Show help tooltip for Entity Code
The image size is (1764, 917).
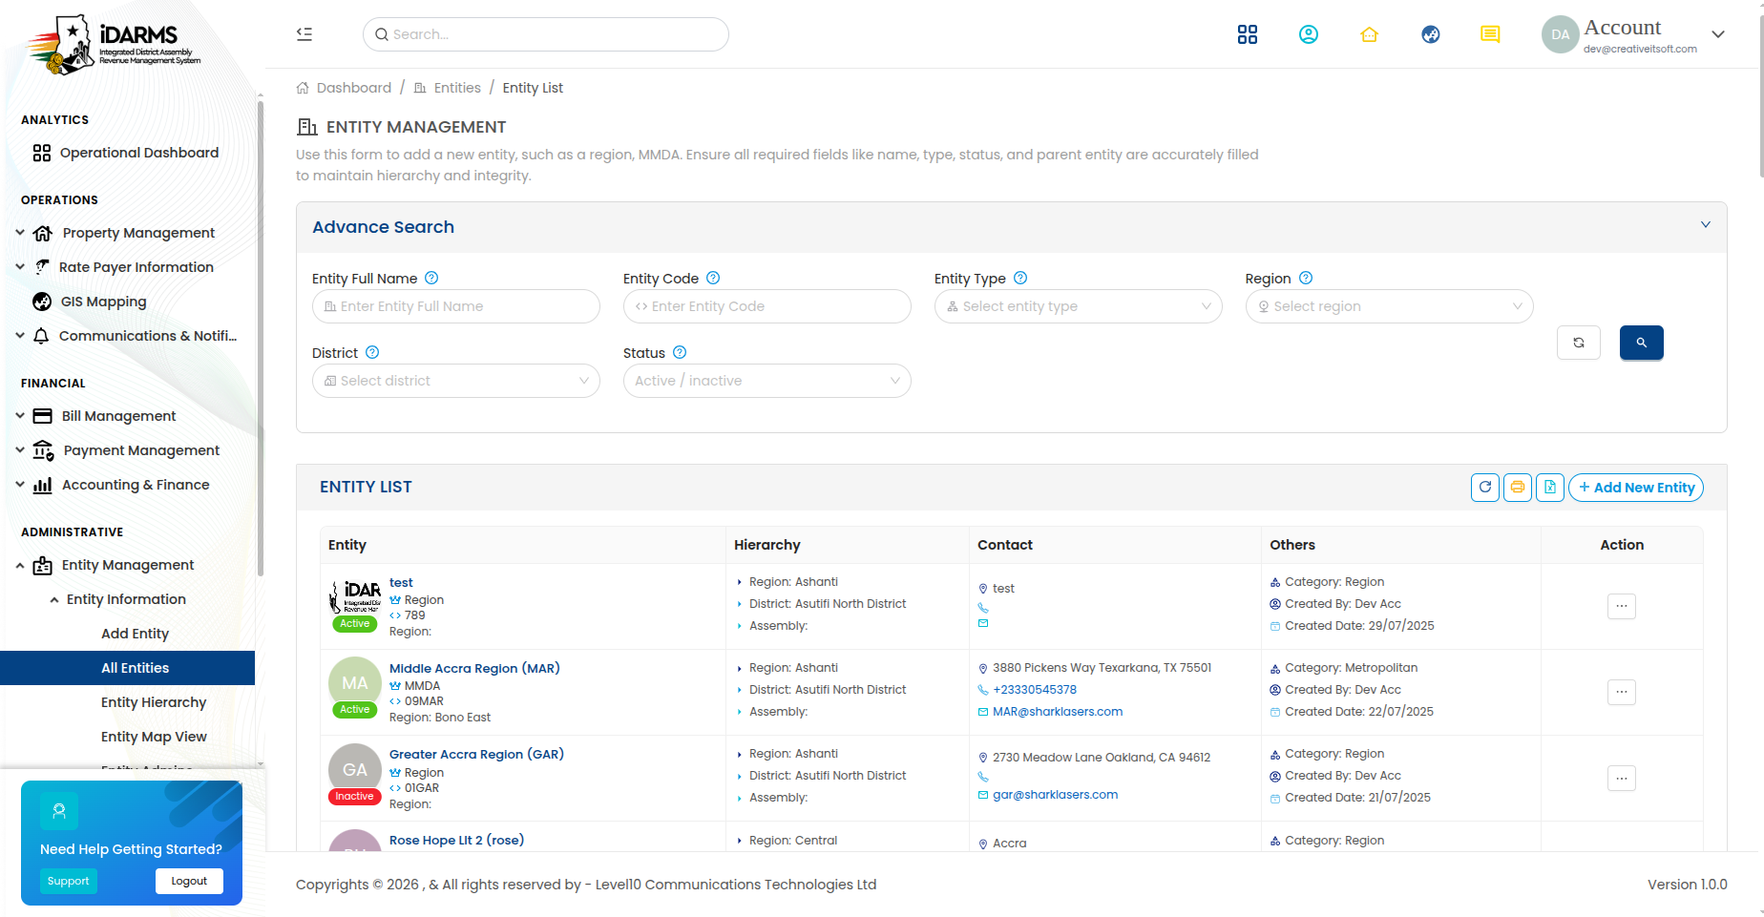pos(713,278)
